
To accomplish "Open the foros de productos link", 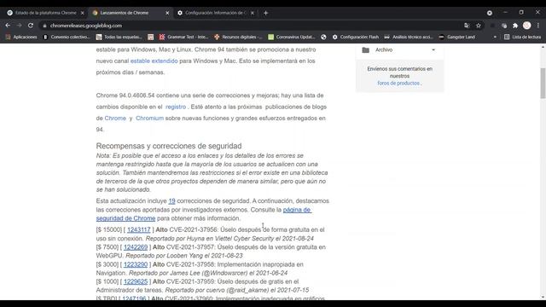I will tap(398, 84).
